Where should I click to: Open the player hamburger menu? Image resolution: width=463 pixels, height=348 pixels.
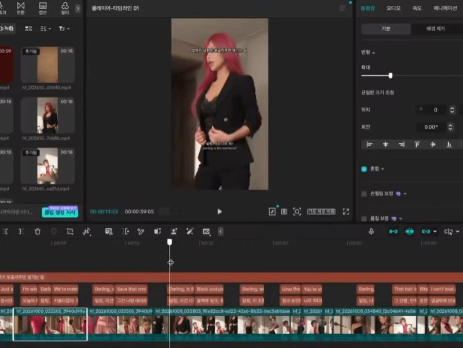click(342, 8)
